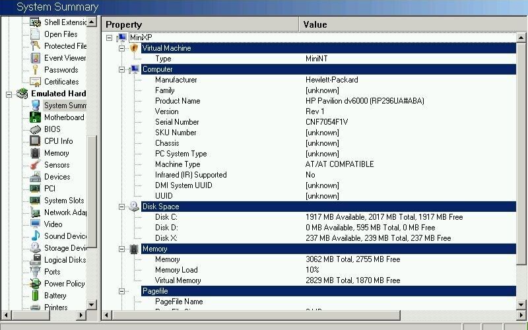
Task: Select the Disk X: row
Action: (328, 238)
